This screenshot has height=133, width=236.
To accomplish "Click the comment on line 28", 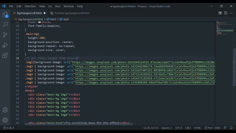I will tap(52, 58).
